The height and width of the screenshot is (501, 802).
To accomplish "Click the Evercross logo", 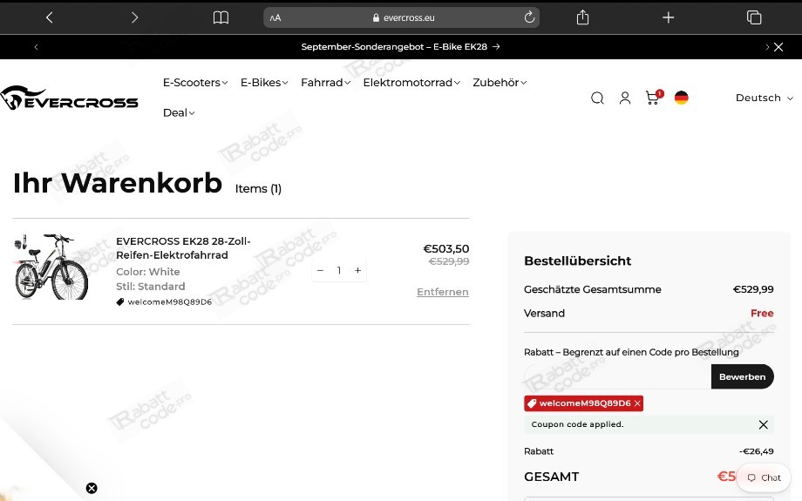I will pyautogui.click(x=69, y=98).
